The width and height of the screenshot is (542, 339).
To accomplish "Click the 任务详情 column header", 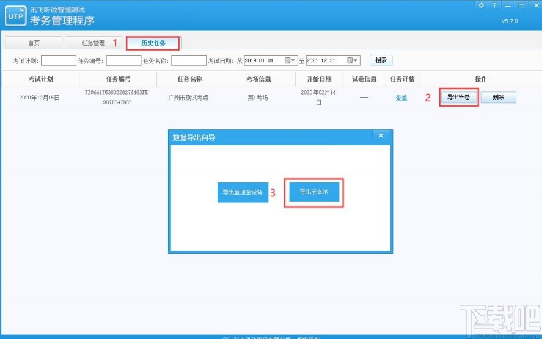I will point(402,79).
